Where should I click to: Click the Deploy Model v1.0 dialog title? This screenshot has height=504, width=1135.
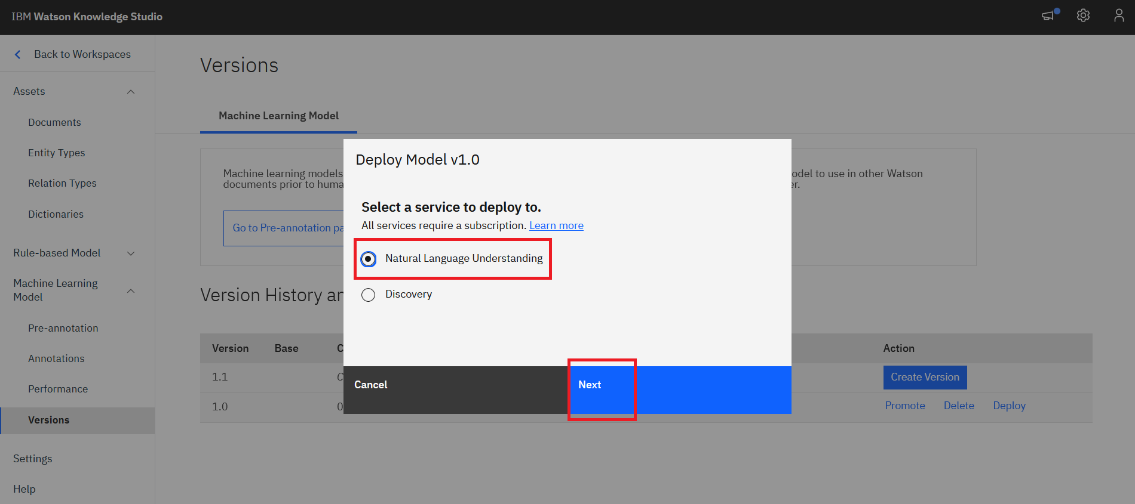pos(418,160)
